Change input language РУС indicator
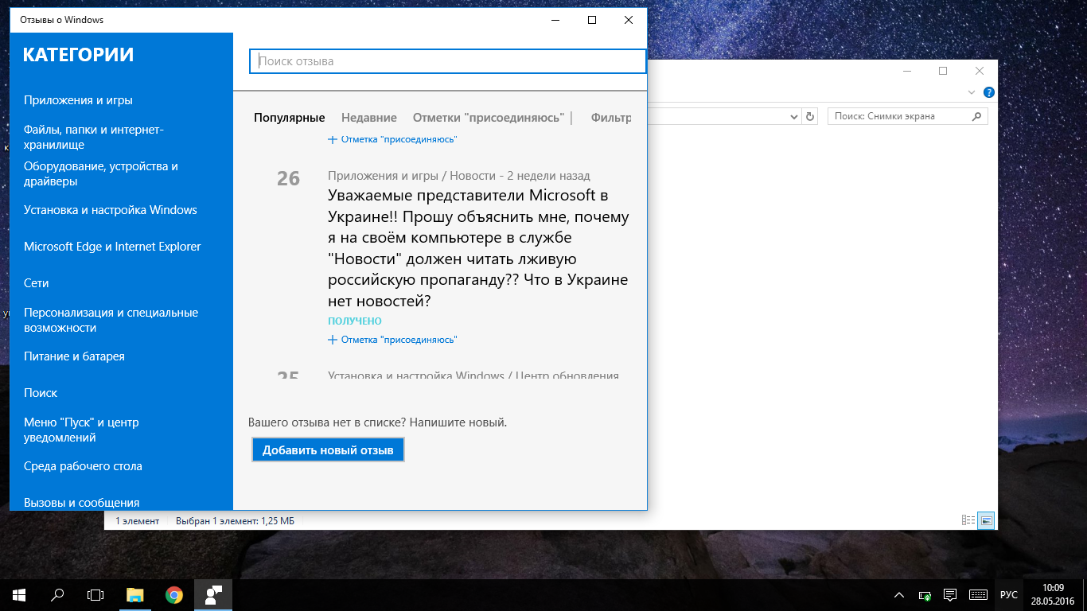The height and width of the screenshot is (611, 1087). [1008, 595]
